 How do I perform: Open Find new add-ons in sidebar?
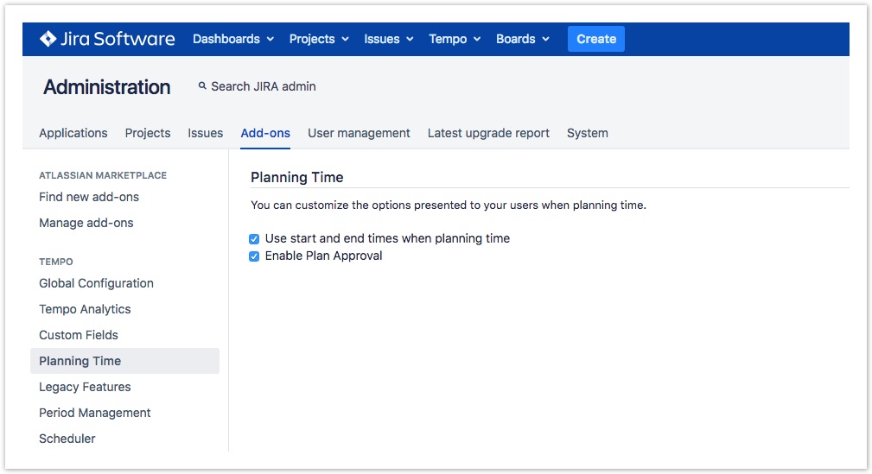tap(89, 197)
